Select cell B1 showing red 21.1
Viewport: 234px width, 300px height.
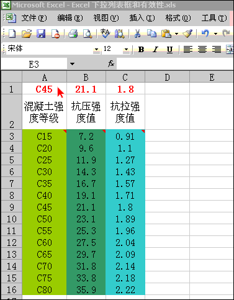click(86, 89)
